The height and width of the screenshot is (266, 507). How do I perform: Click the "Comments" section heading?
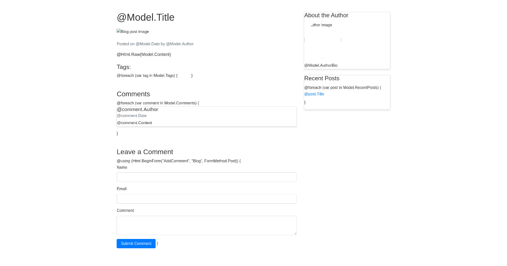pyautogui.click(x=133, y=94)
